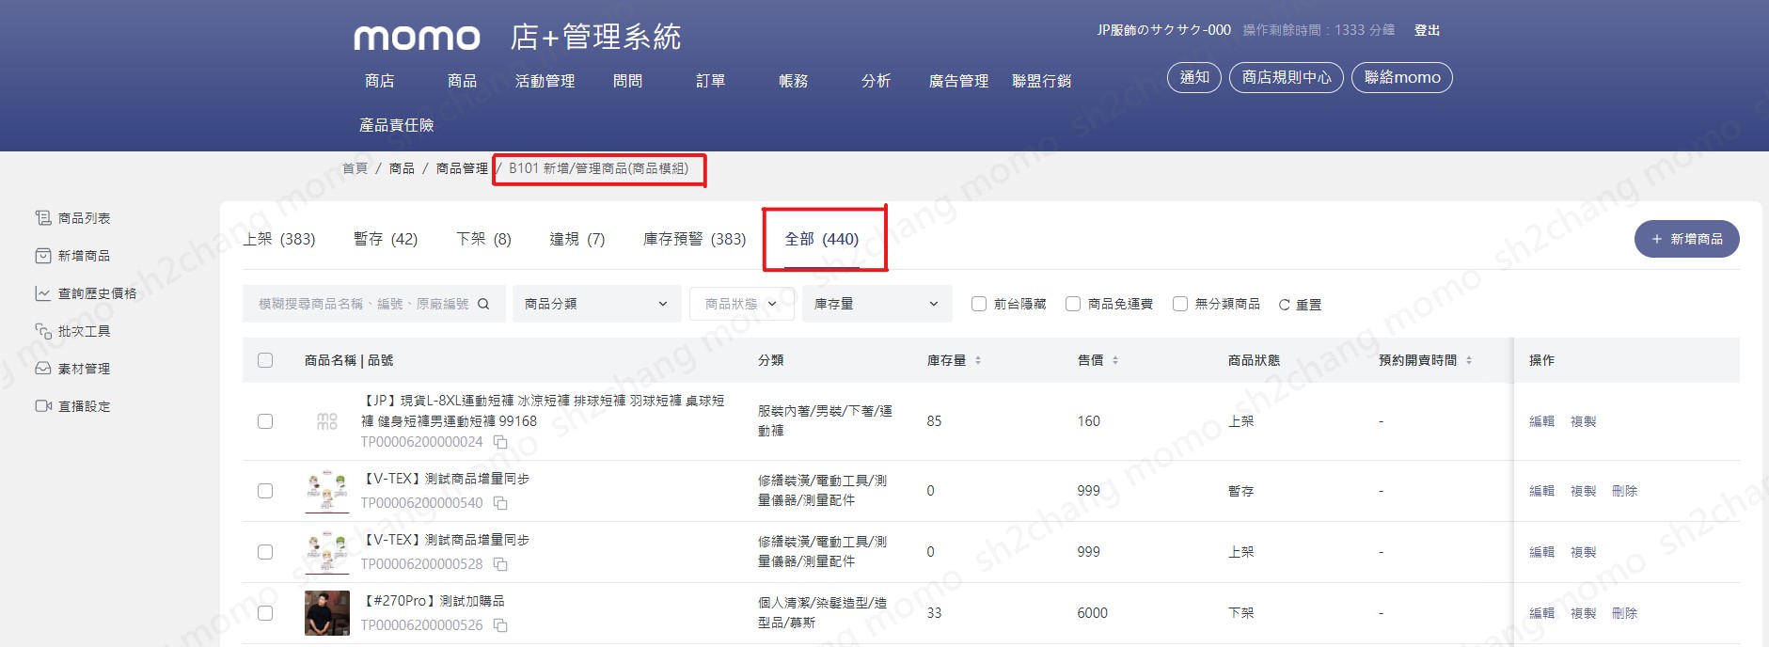Copy product ID TP00006200000526
Screen dimensions: 1769x647
(501, 625)
